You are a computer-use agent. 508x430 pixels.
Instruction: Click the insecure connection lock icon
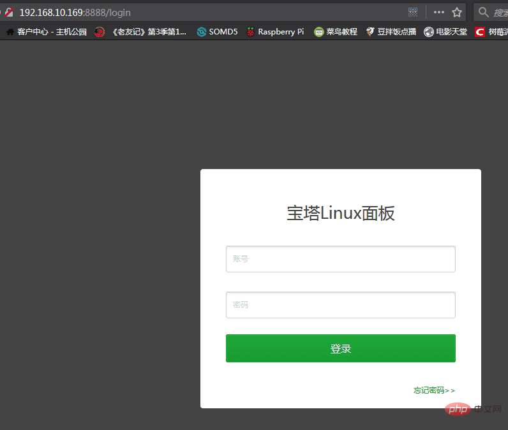click(x=9, y=12)
